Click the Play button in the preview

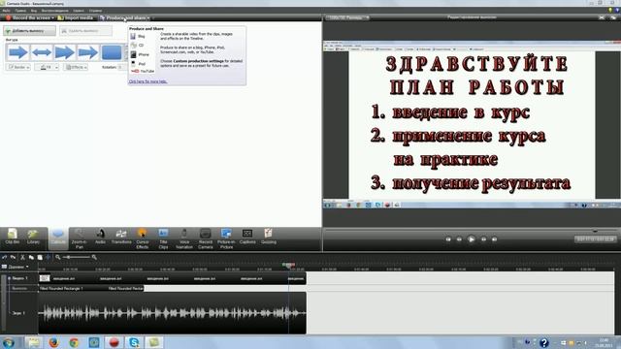click(x=472, y=239)
